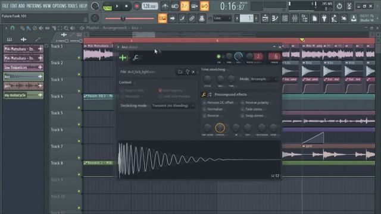This screenshot has height=214, width=381.
Task: Open the OPTIONS menu
Action: [60, 6]
